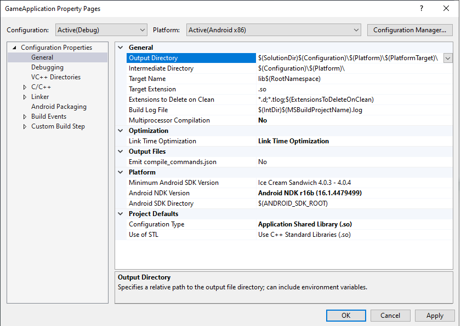This screenshot has width=461, height=326.
Task: Collapse the General property section
Action: pos(121,48)
